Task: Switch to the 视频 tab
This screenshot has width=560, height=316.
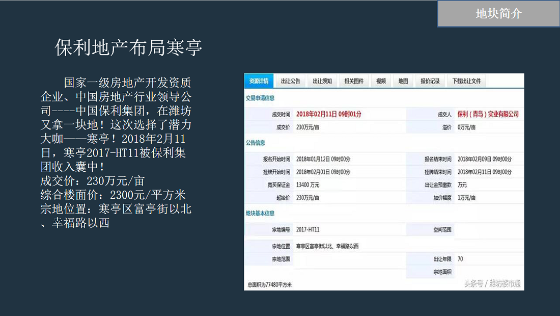Action: click(381, 81)
